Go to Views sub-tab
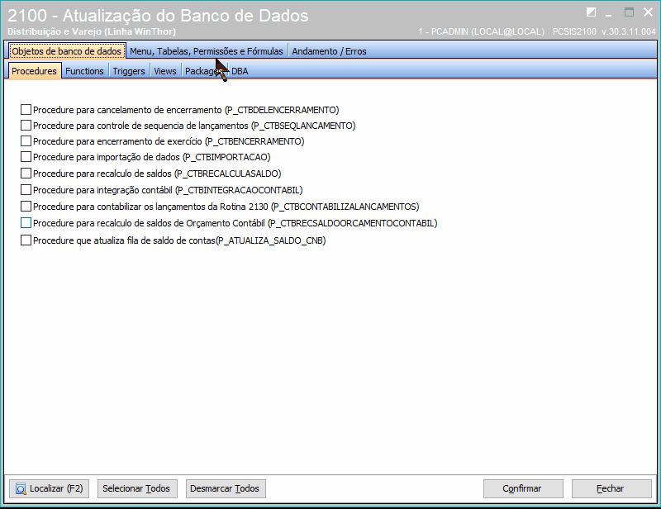 [164, 71]
